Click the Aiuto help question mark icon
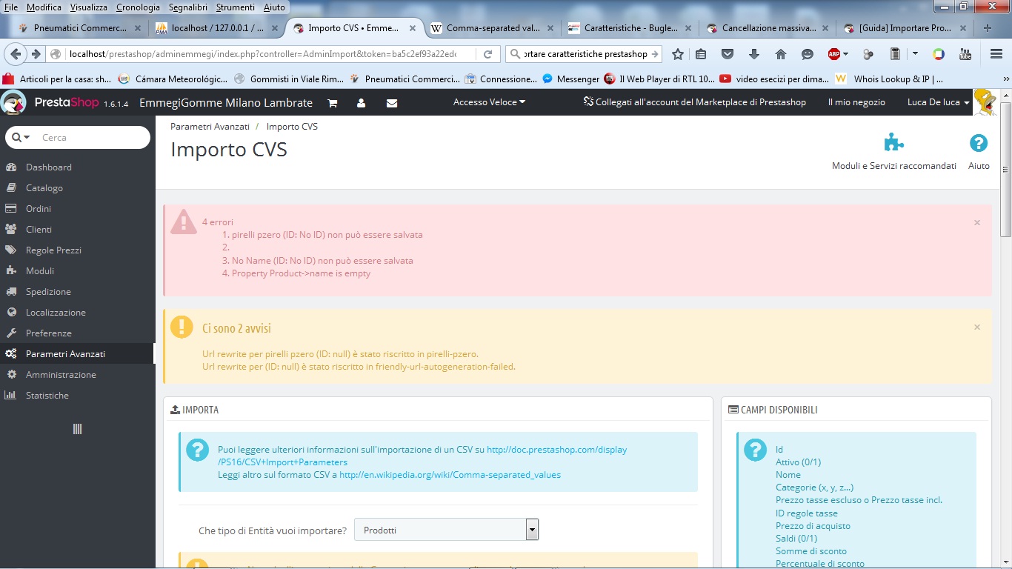Image resolution: width=1012 pixels, height=569 pixels. [979, 143]
